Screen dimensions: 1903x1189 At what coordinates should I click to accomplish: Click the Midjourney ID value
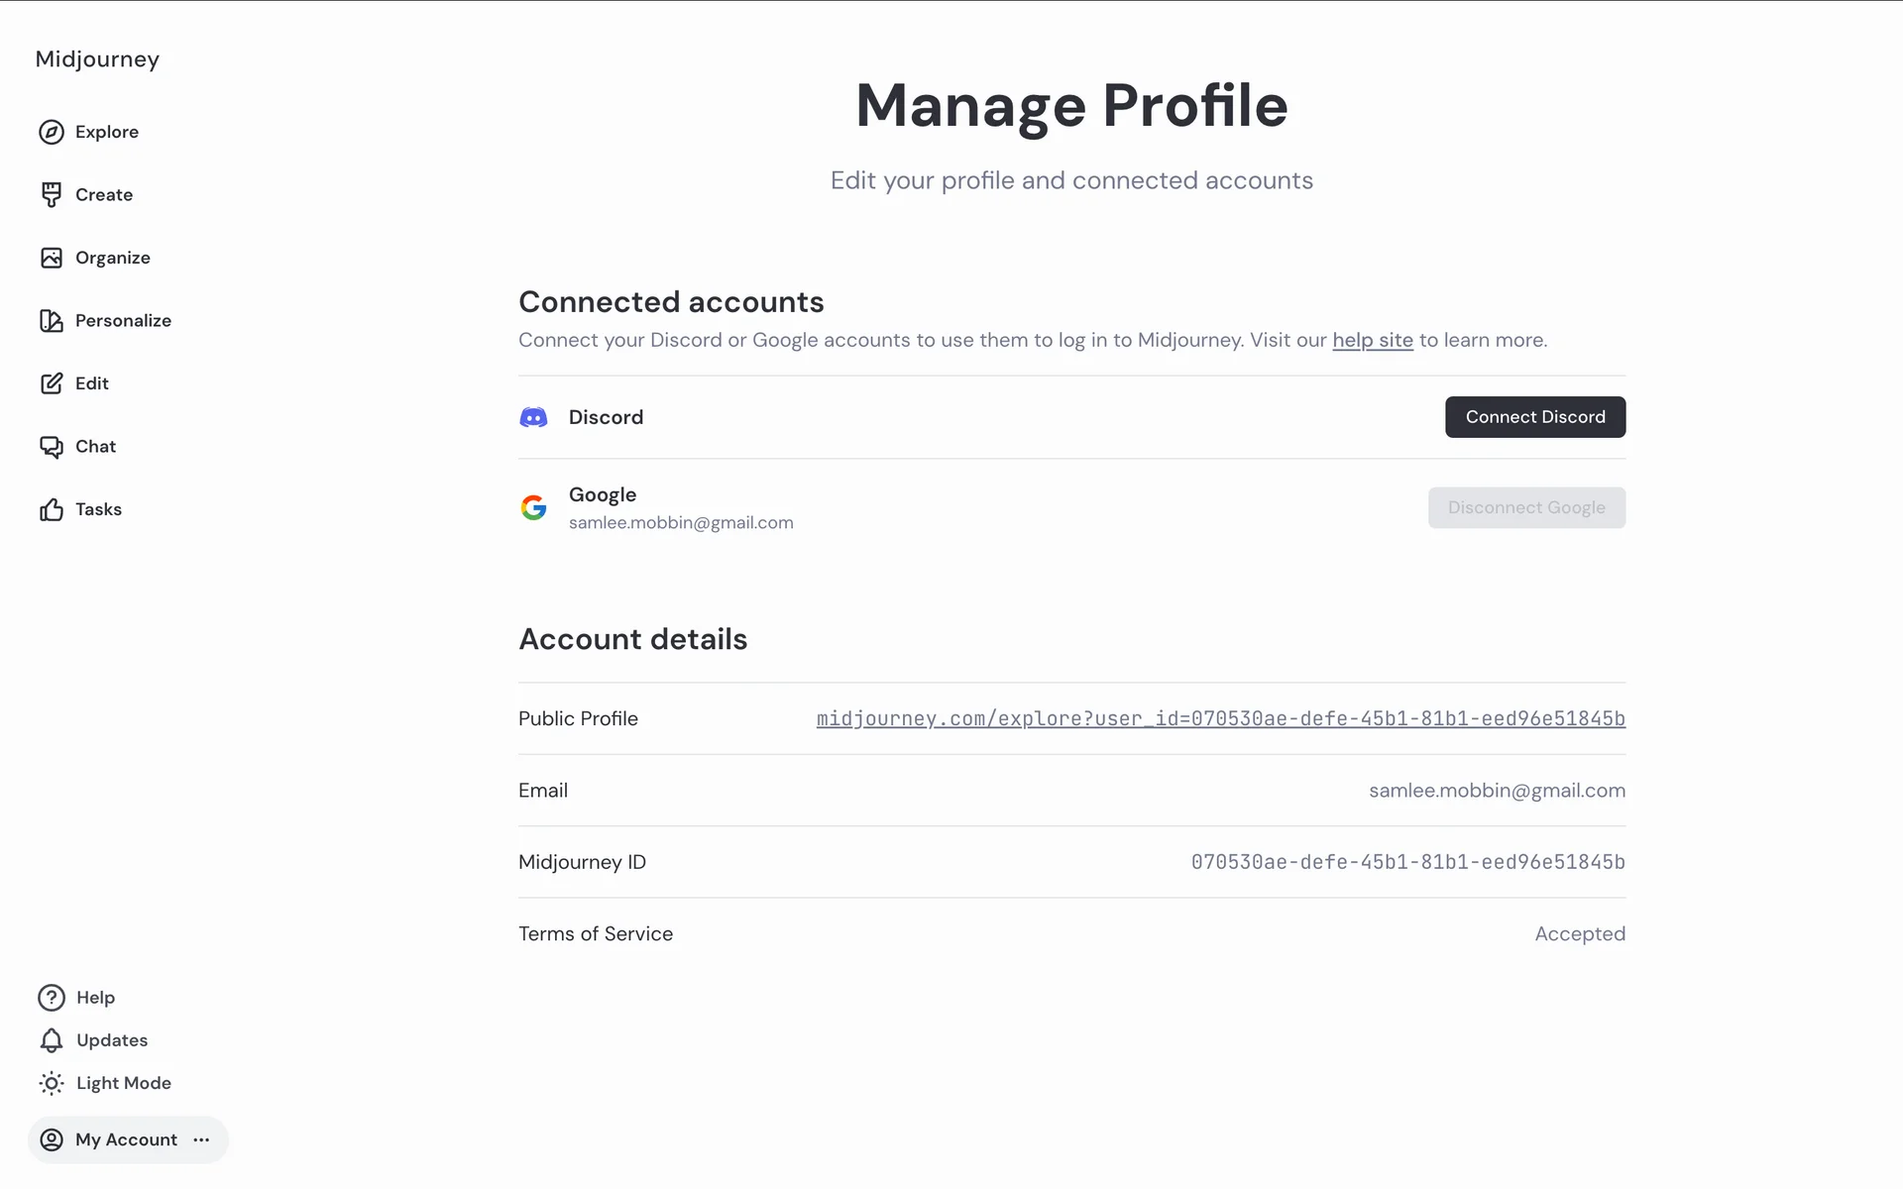pos(1407,862)
